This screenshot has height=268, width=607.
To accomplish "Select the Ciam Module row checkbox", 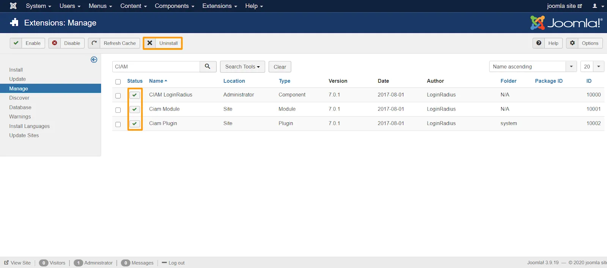I will pyautogui.click(x=118, y=110).
